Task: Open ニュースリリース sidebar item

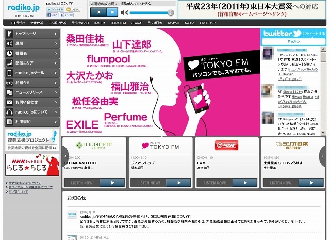Action: 32,92
